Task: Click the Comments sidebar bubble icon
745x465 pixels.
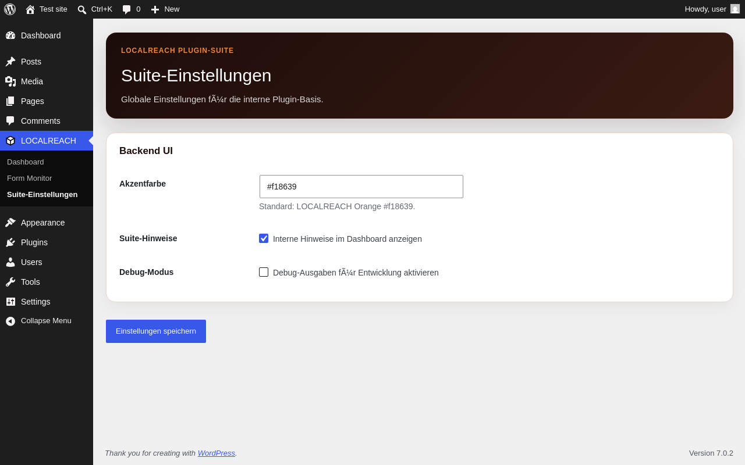Action: pyautogui.click(x=10, y=121)
